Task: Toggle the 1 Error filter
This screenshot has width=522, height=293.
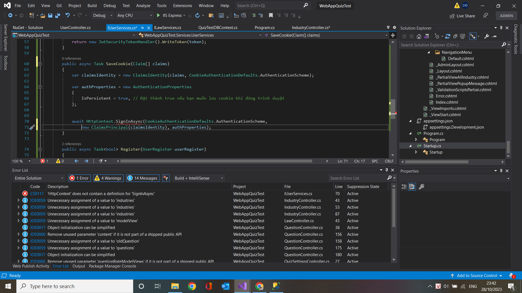Action: (x=80, y=178)
